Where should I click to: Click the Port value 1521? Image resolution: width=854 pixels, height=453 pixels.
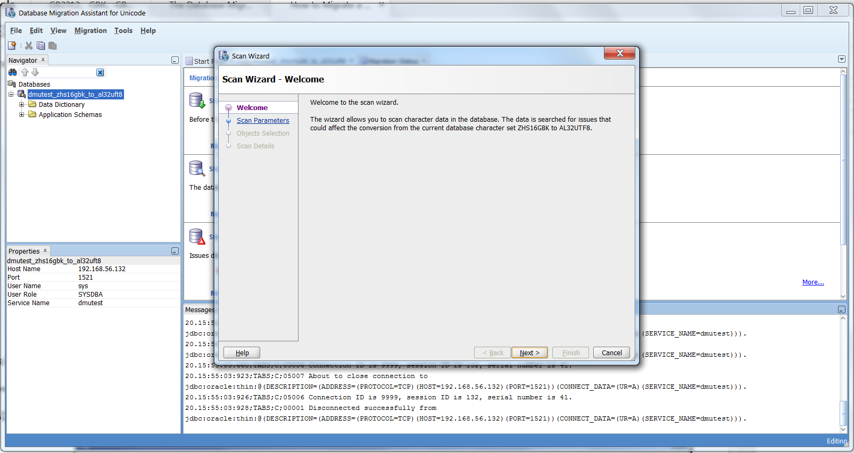coord(85,278)
